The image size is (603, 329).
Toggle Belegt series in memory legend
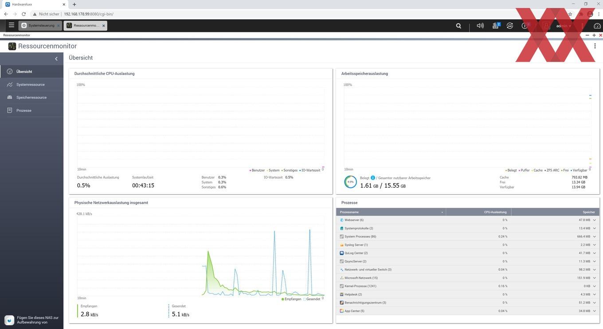pos(511,170)
